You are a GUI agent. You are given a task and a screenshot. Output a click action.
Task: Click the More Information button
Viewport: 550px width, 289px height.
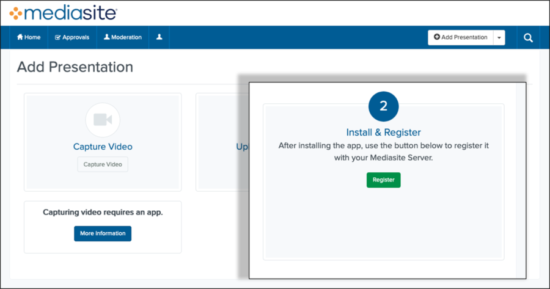tap(103, 233)
